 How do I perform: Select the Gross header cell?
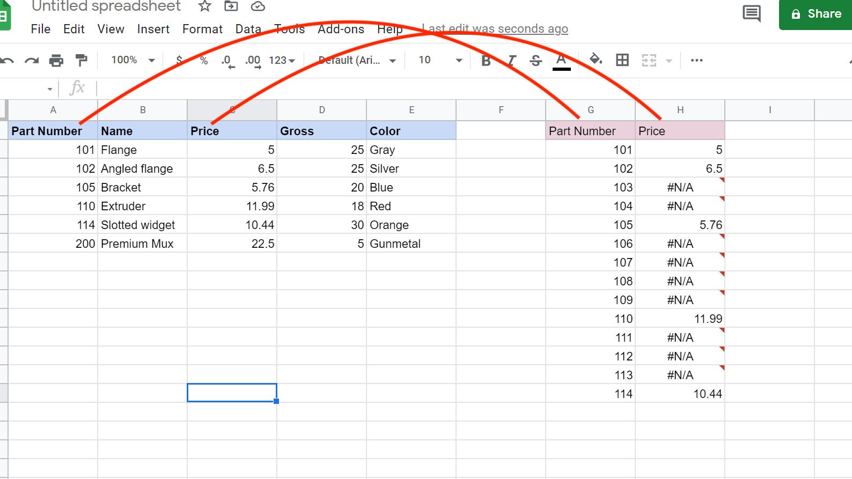[322, 131]
